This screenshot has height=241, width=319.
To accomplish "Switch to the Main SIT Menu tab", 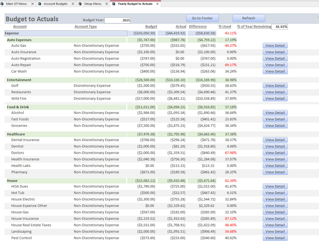I will [x=16, y=4].
